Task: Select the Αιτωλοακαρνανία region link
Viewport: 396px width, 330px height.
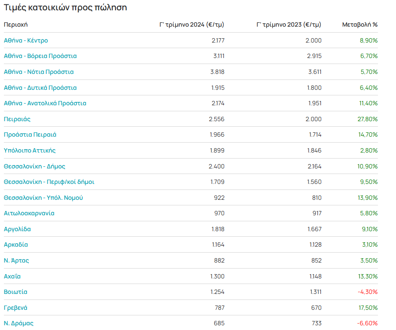Action: (29, 213)
